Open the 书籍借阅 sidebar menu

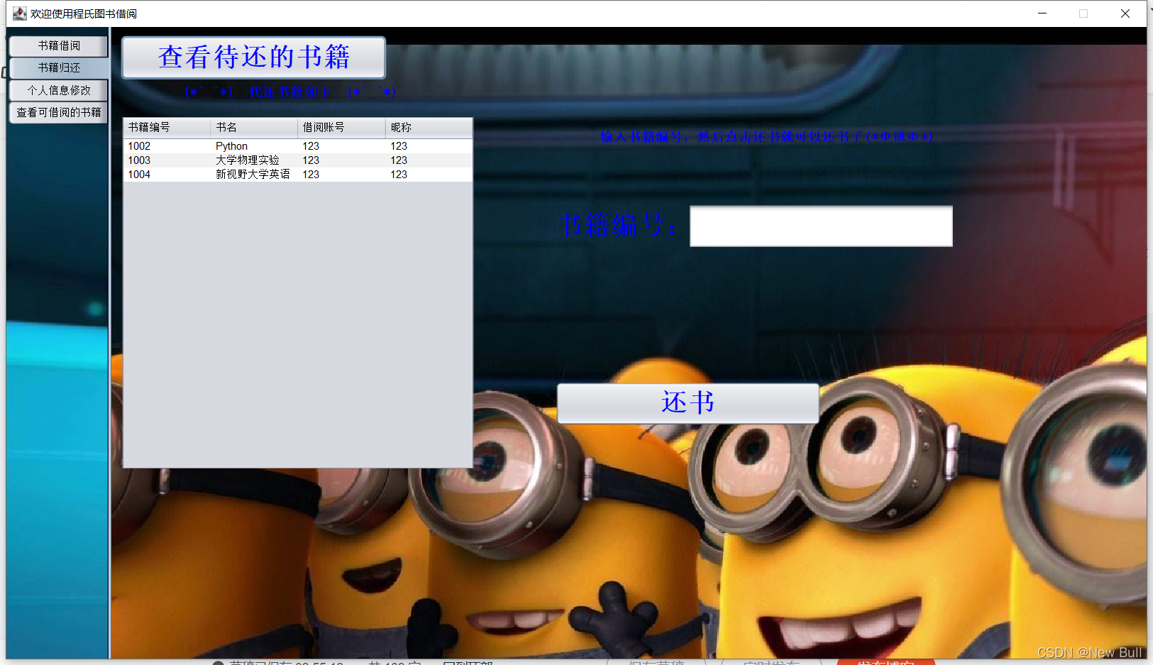(59, 46)
